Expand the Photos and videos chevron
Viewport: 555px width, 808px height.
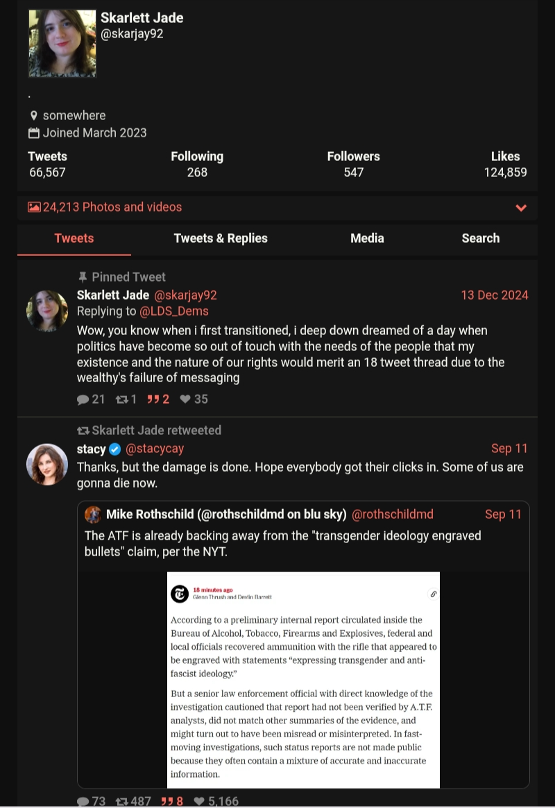tap(521, 207)
